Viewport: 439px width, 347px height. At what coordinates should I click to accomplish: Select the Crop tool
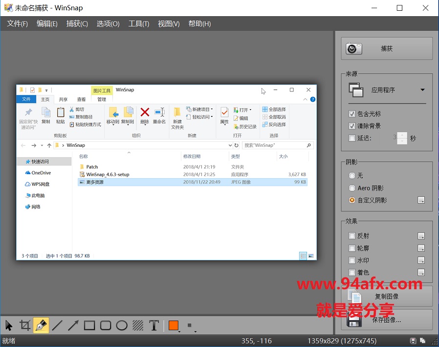coord(25,325)
